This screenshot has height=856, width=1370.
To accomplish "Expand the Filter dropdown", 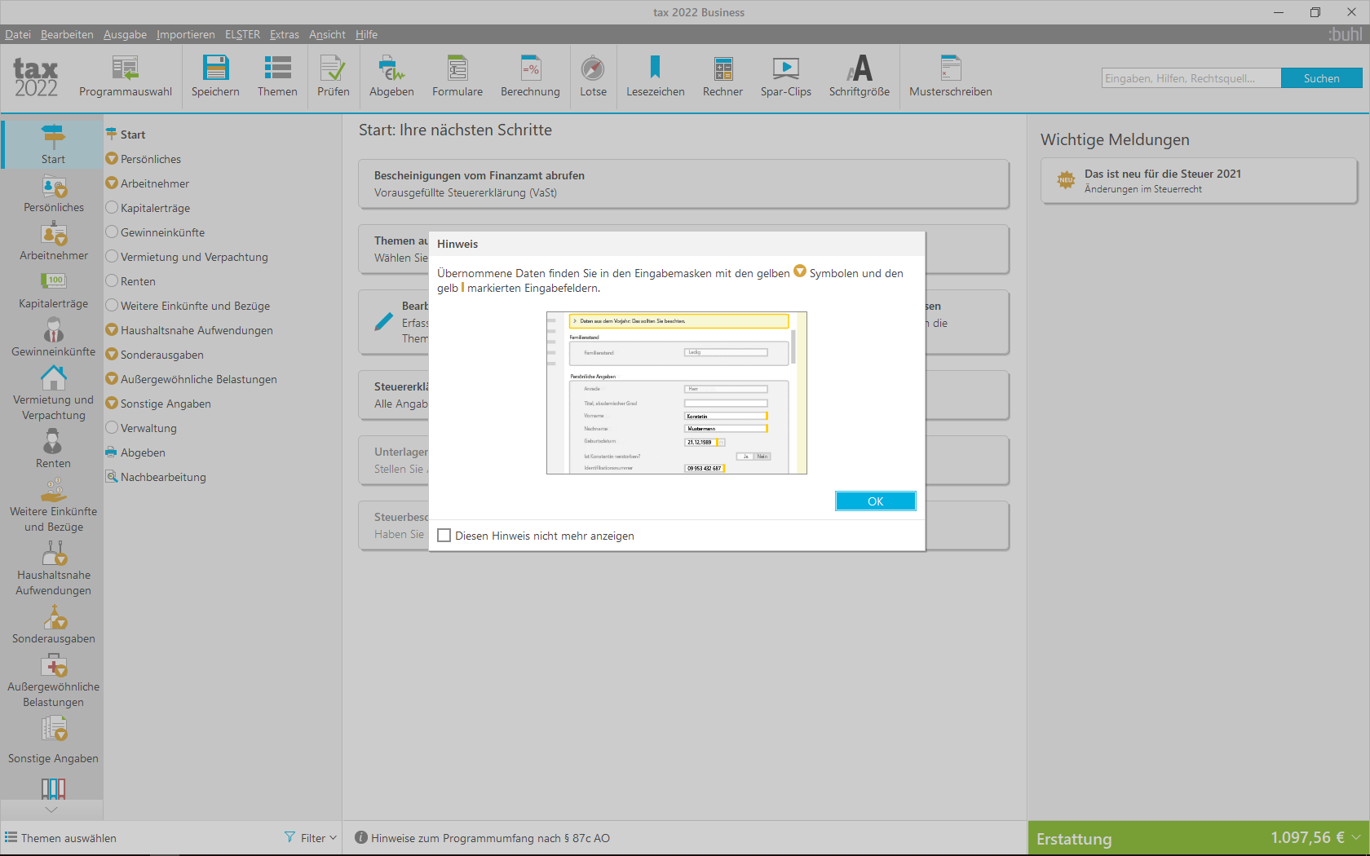I will tap(311, 838).
